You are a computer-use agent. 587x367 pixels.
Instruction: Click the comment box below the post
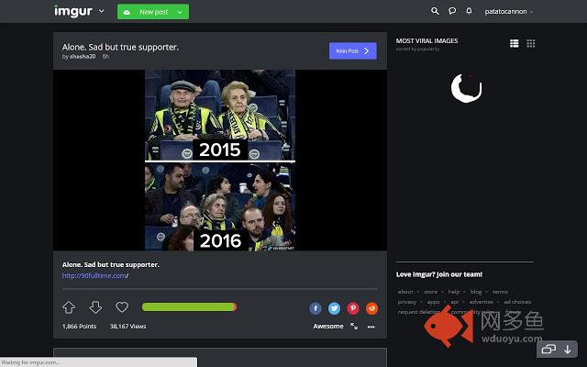pyautogui.click(x=220, y=358)
